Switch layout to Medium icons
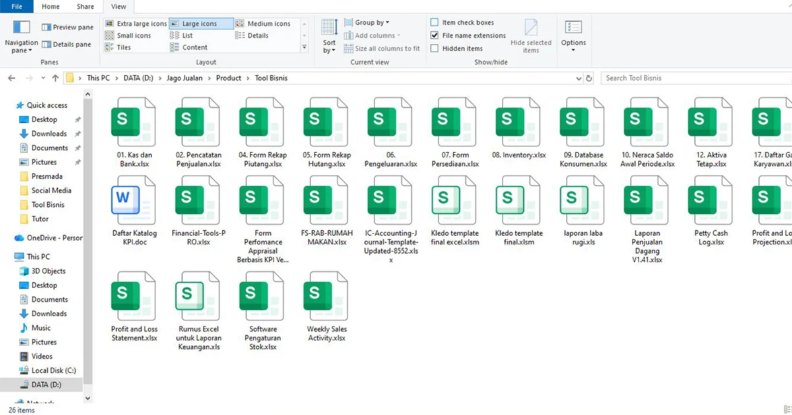Screen dimensions: 792x415 tap(263, 24)
